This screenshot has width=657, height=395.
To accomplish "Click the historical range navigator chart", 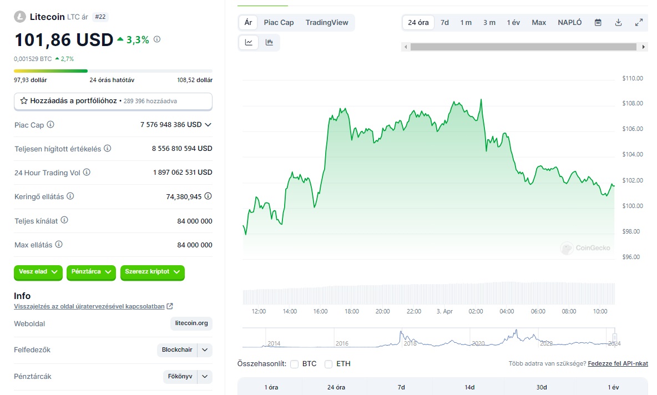I will (x=429, y=338).
